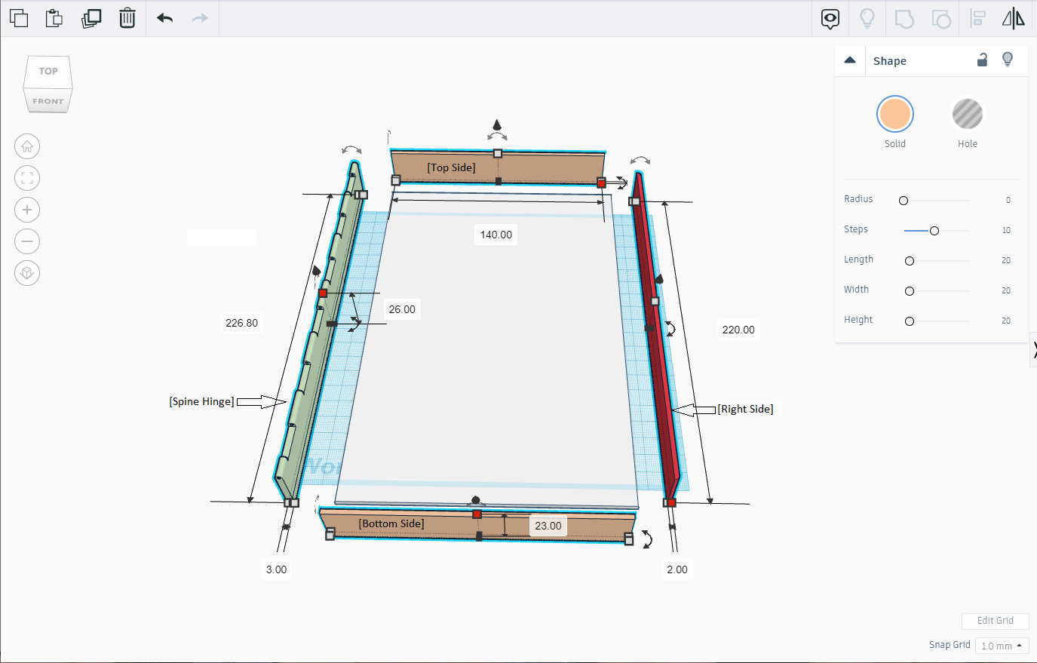Set the shape to Solid
This screenshot has height=663, width=1037.
click(x=894, y=115)
